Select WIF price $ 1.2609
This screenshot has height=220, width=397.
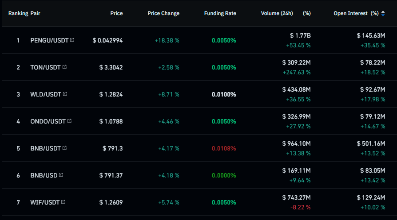(111, 202)
